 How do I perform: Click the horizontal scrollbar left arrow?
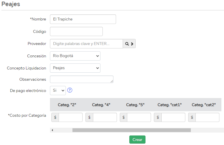pos(52,130)
